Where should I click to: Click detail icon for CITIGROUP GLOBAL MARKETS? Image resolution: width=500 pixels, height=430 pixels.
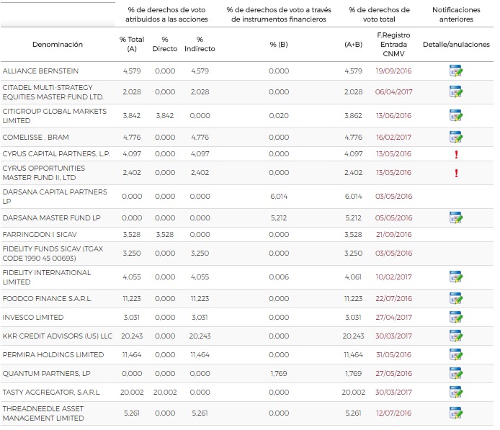click(x=455, y=115)
